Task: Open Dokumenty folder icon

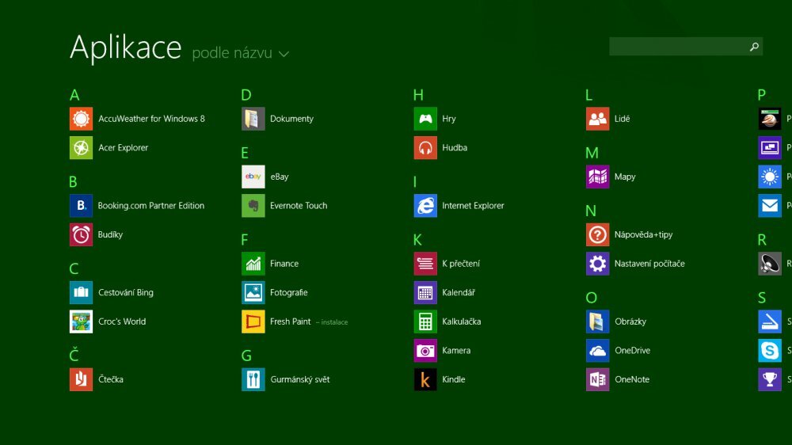Action: click(x=253, y=119)
